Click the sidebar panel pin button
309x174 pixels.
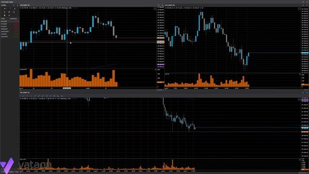point(14,5)
